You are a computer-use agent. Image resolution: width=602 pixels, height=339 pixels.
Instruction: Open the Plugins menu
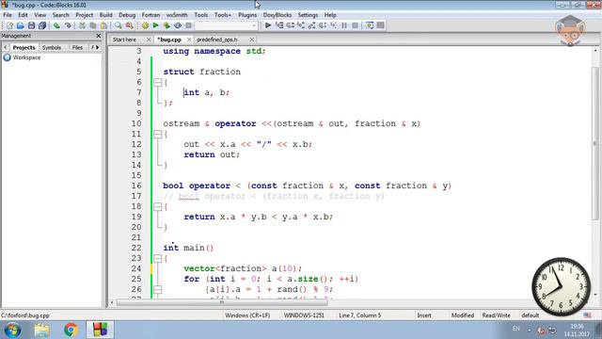(247, 15)
